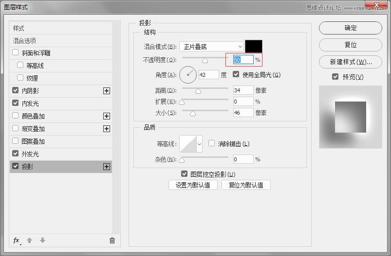
Task: Click the size field showing 46
Action: pyautogui.click(x=243, y=113)
